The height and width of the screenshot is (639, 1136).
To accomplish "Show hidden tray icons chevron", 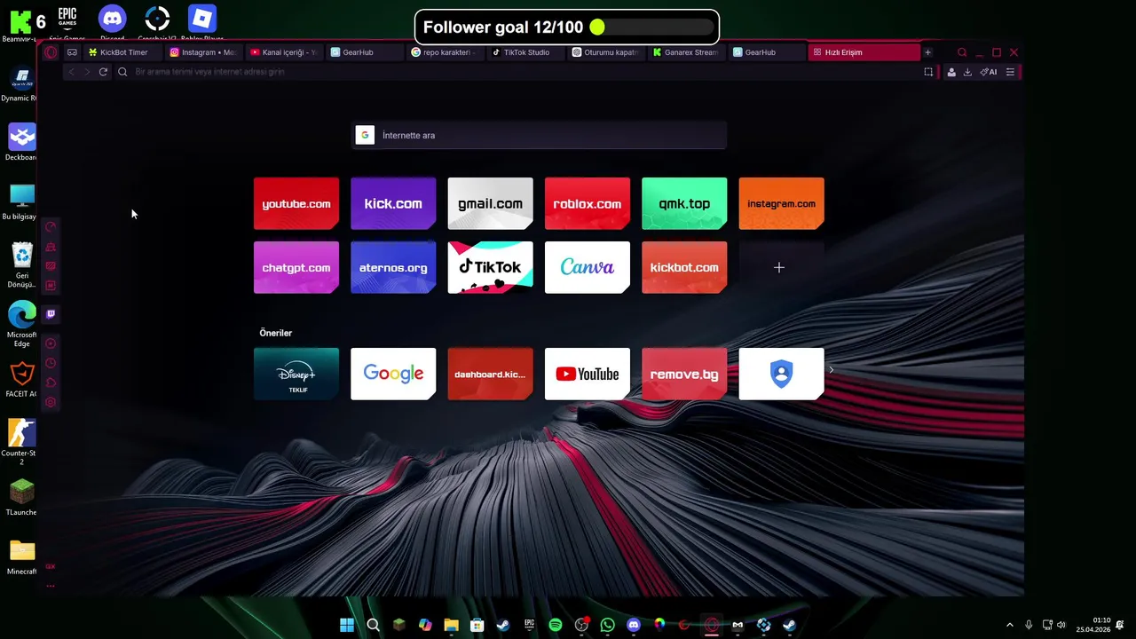I will (x=1009, y=625).
